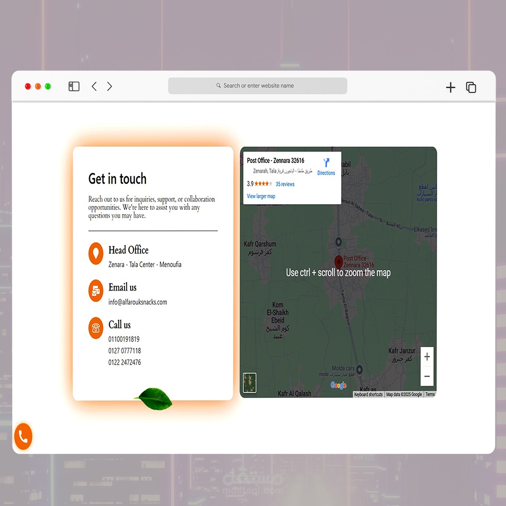
Task: Click the 3.9 star rating
Action: point(260,184)
